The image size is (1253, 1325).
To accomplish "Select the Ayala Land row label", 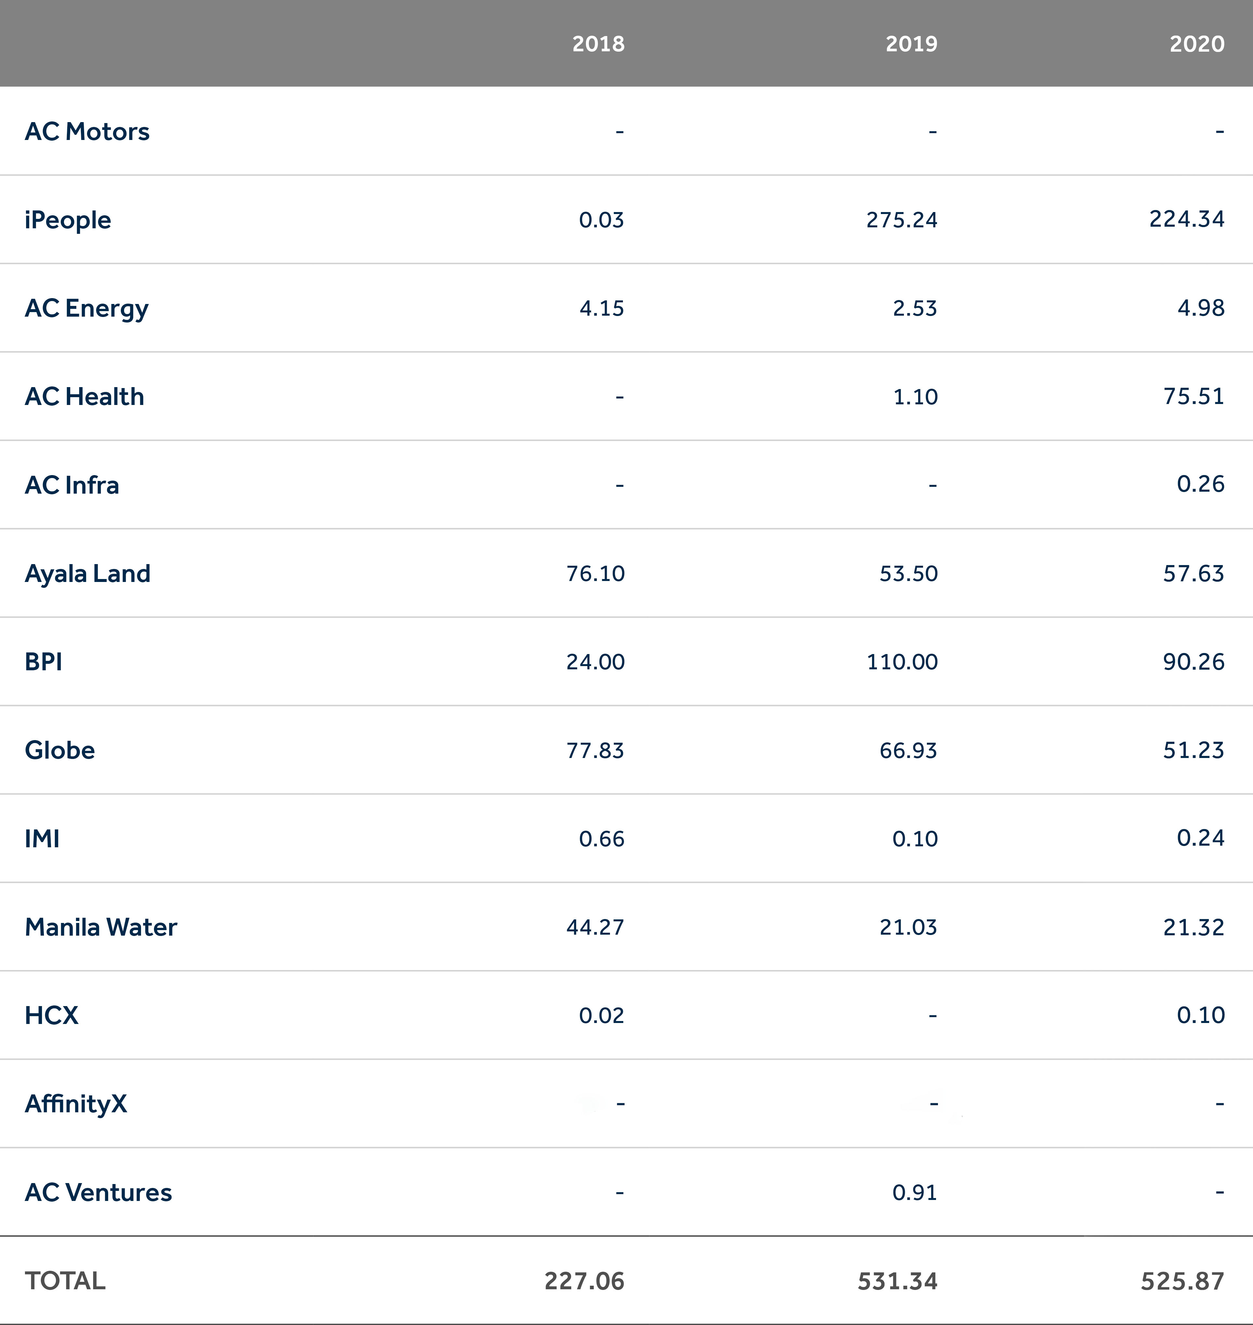I will [87, 573].
